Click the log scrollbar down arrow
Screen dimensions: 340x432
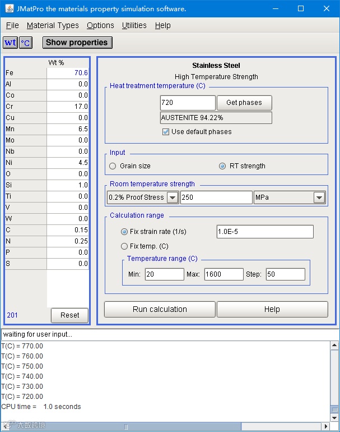tap(334, 418)
